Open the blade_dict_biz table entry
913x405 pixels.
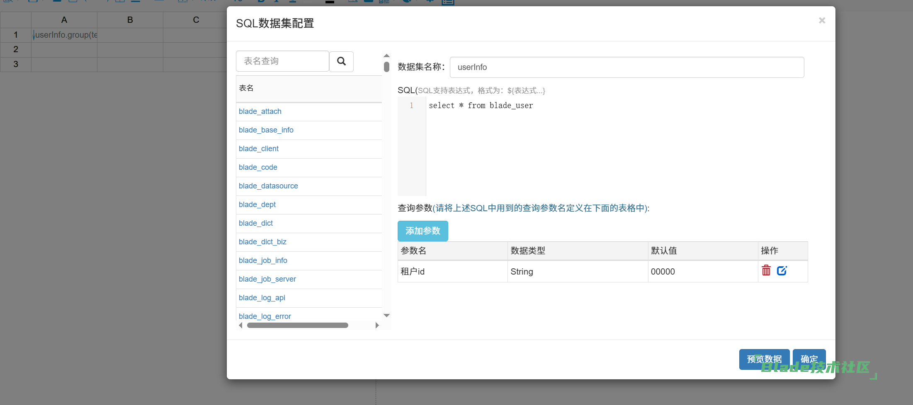tap(262, 242)
